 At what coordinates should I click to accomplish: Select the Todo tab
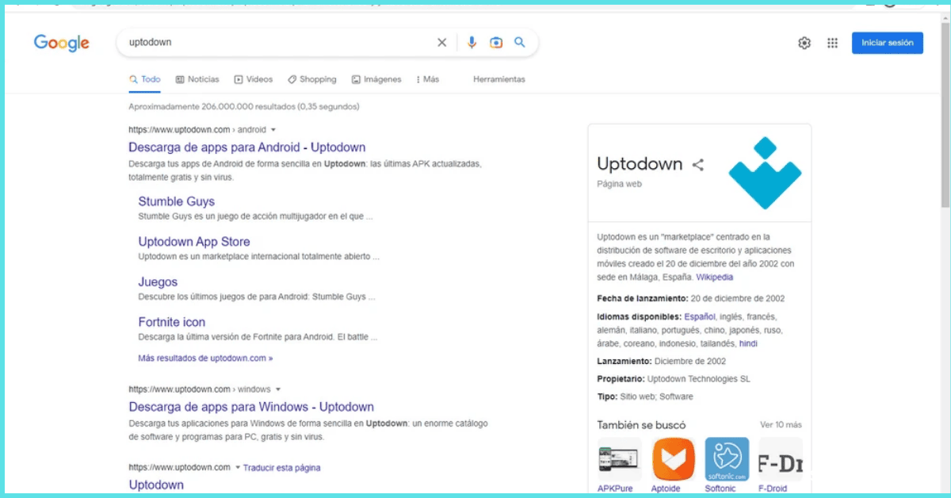[145, 79]
